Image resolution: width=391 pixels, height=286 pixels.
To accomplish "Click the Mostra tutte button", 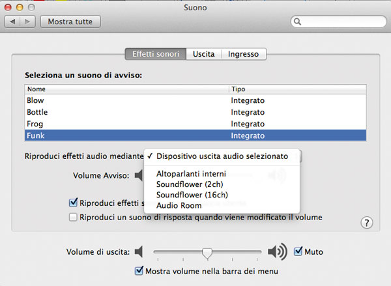I will tap(70, 22).
